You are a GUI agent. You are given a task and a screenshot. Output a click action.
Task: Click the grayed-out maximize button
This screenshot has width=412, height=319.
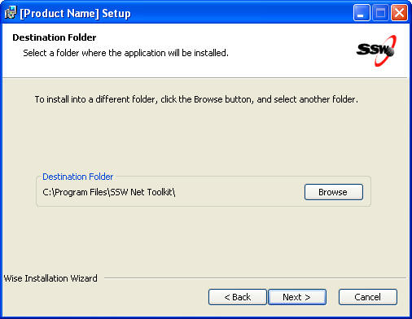380,13
